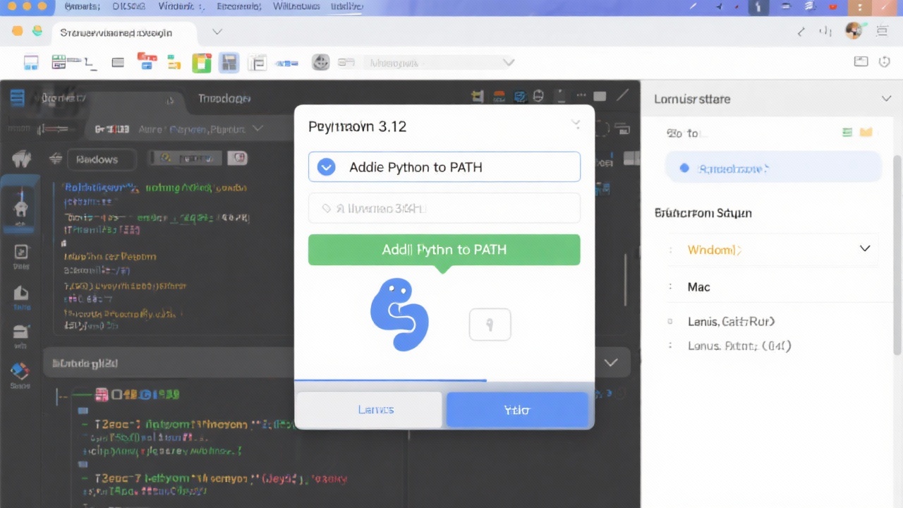Click the user profile avatar
Screen dimensions: 903x508
tap(854, 31)
